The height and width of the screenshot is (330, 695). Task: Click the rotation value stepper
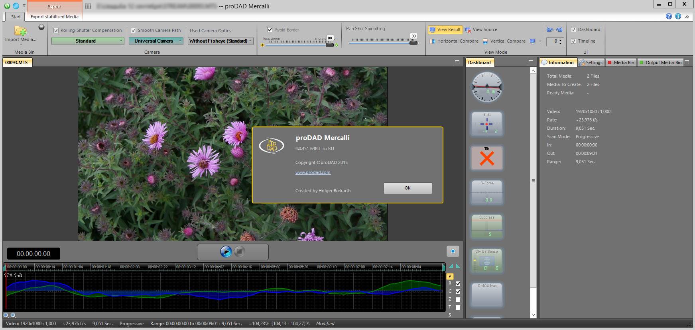(561, 41)
